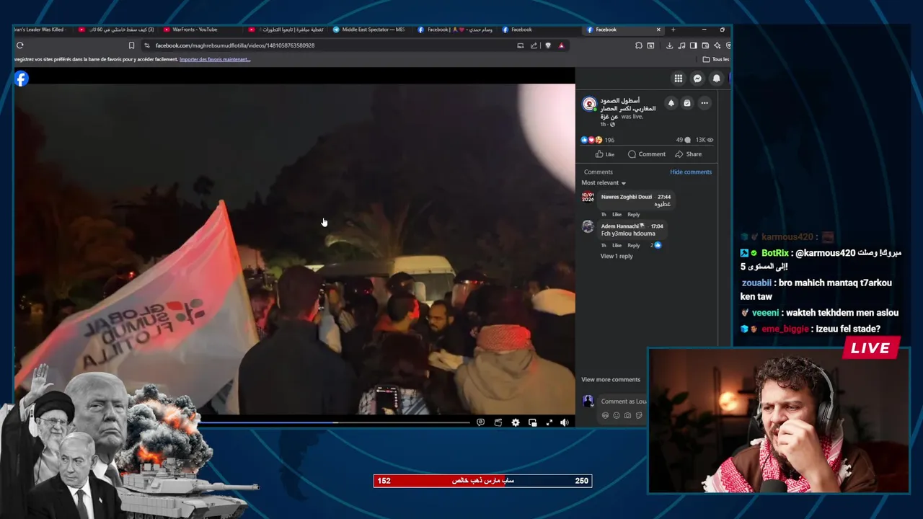
Task: Jump to timestamp 27:44 in comment
Action: click(664, 197)
